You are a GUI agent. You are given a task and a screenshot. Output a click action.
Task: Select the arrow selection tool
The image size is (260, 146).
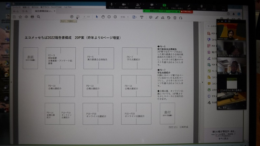pos(97,17)
